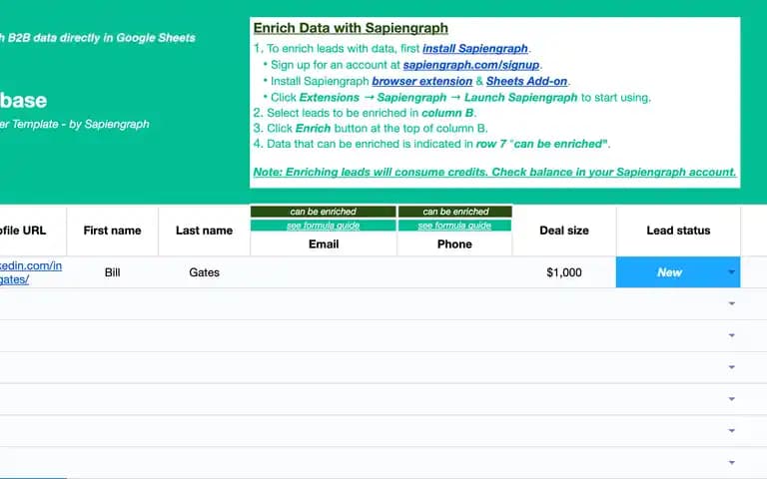Image resolution: width=767 pixels, height=479 pixels.
Task: Open 'see formula guide' above Phone
Action: click(454, 226)
